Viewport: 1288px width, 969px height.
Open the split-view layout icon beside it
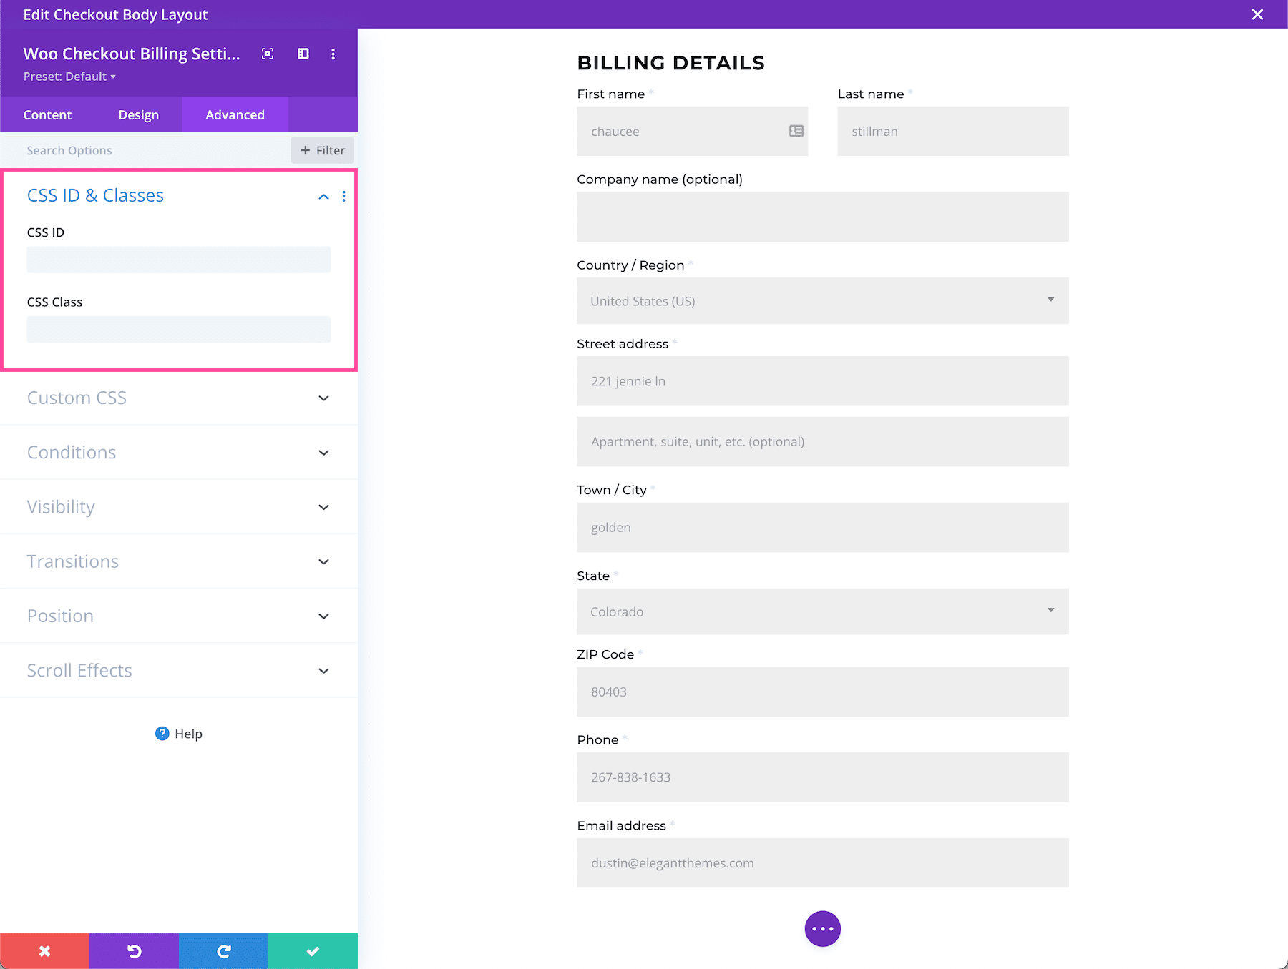[303, 54]
